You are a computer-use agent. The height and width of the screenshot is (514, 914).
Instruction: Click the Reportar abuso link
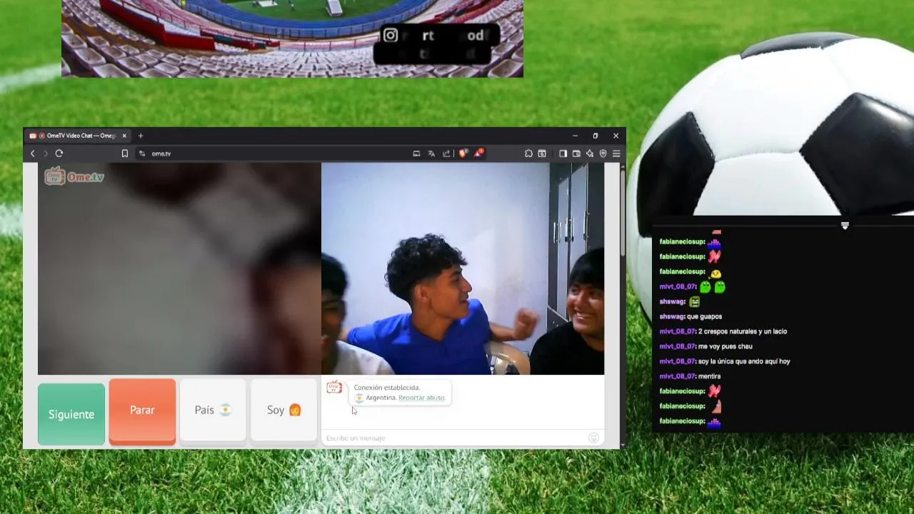pyautogui.click(x=422, y=398)
